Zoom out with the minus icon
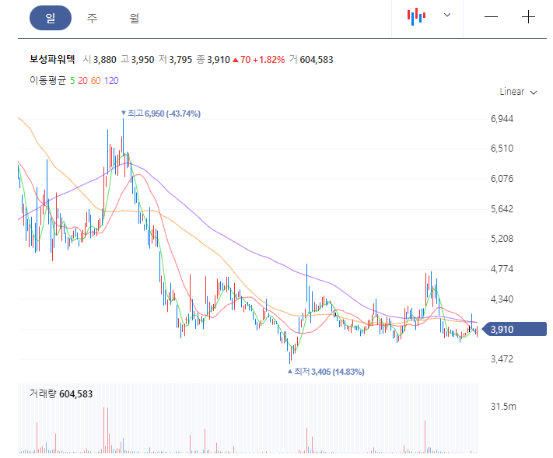 (x=491, y=17)
